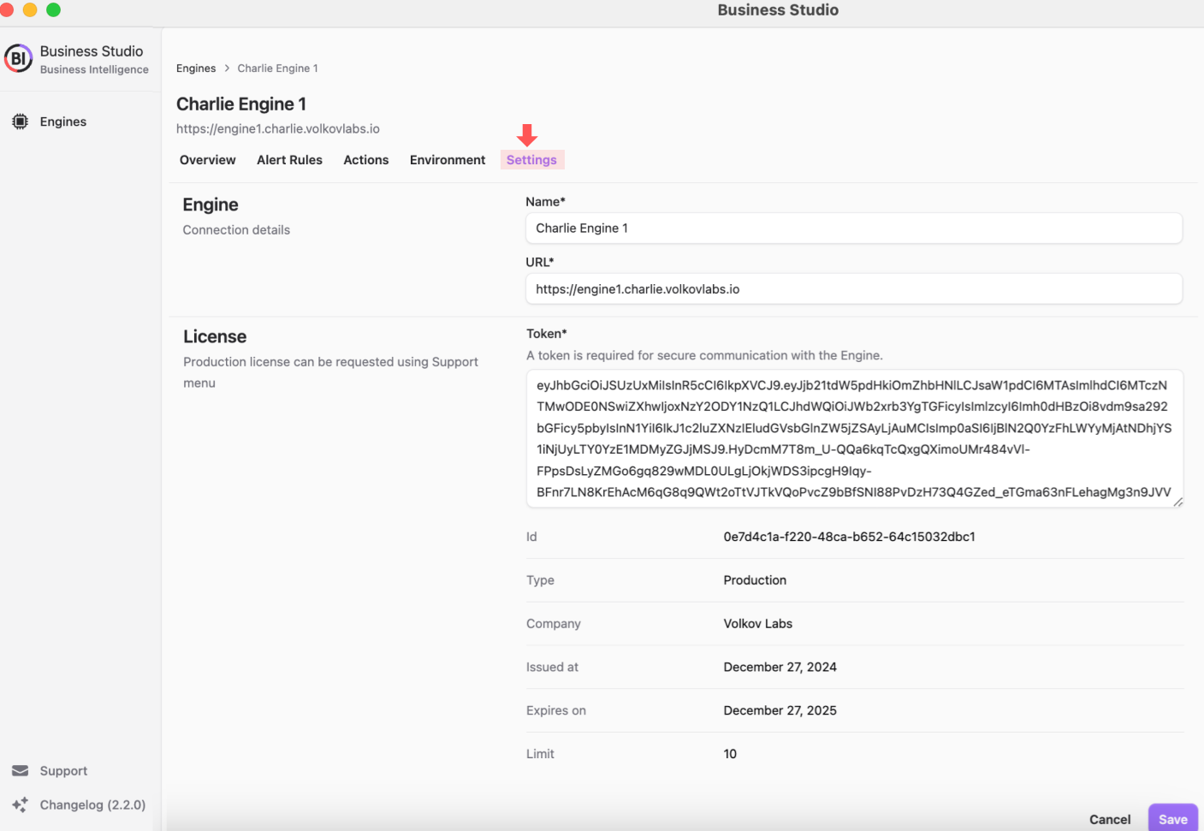This screenshot has height=831, width=1204.
Task: Click the Charlie Engine 1 page heading
Action: point(241,104)
